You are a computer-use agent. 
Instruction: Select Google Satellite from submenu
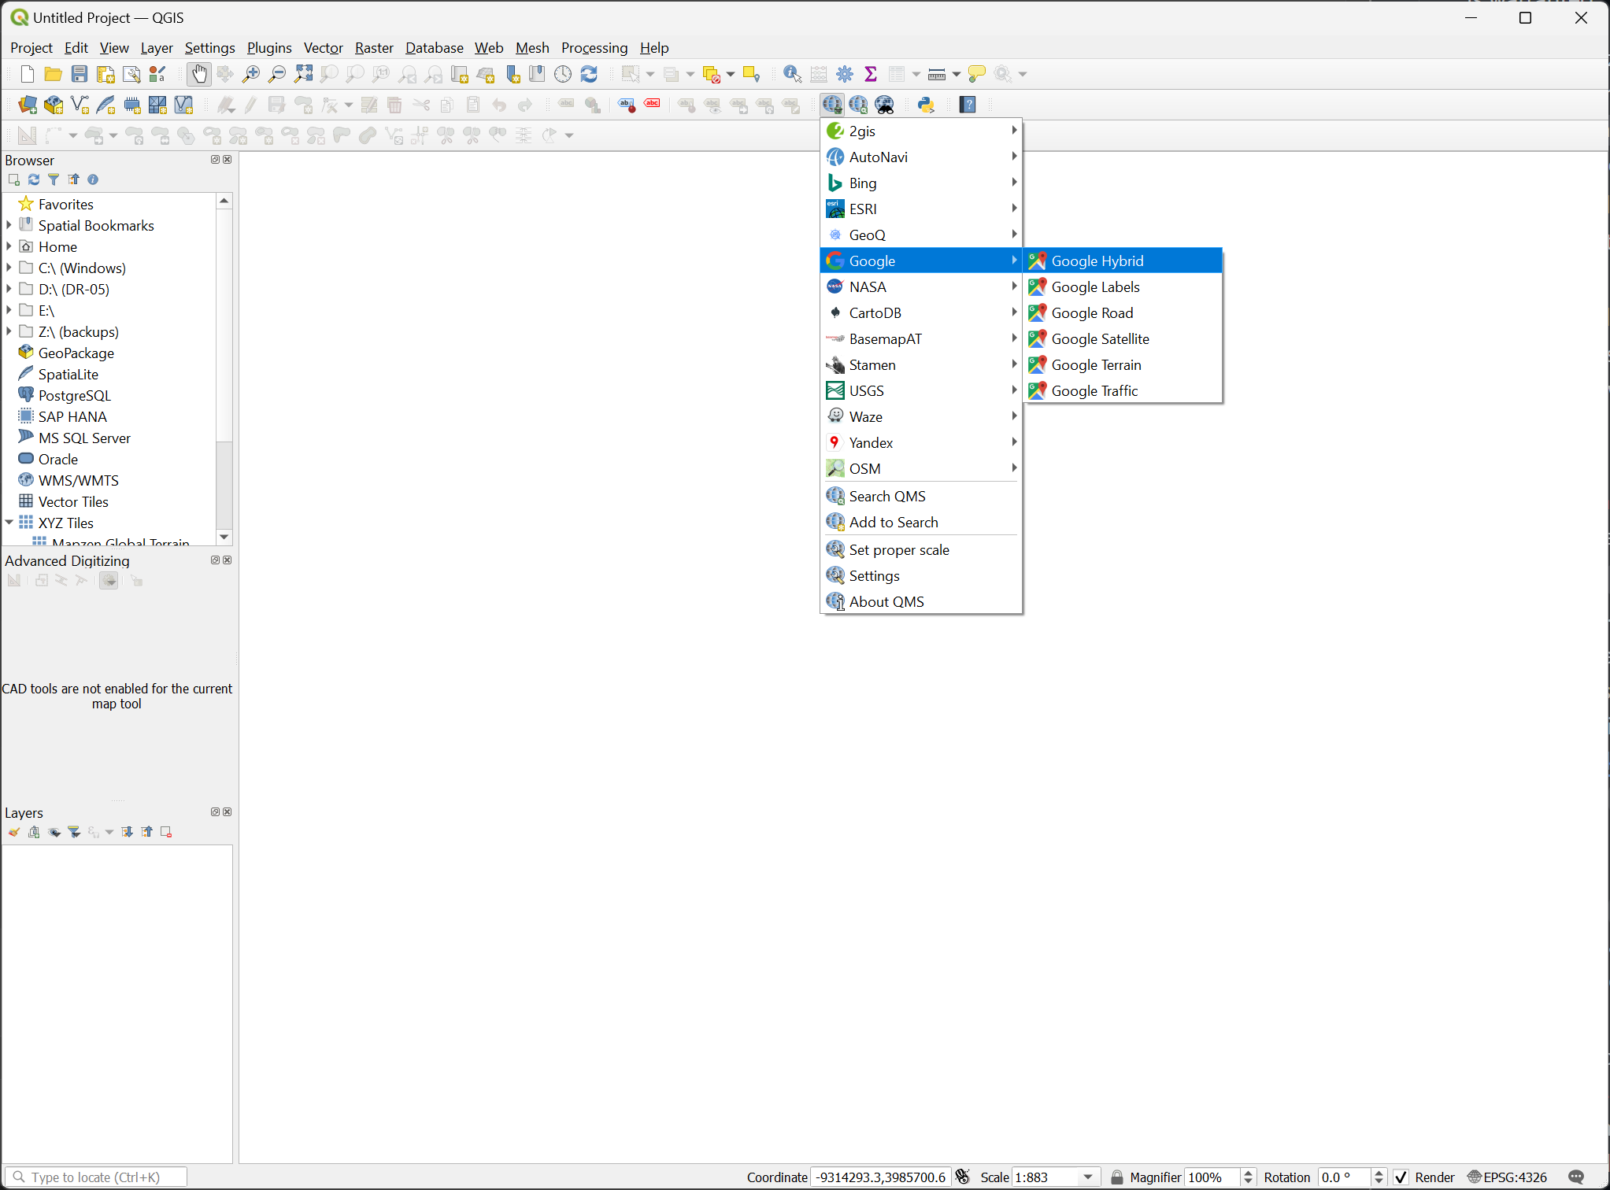pyautogui.click(x=1123, y=338)
